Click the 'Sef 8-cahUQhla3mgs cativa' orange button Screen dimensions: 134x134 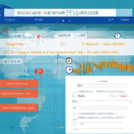19,108
